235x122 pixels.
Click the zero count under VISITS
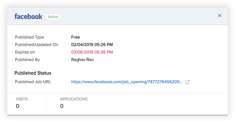(18, 106)
